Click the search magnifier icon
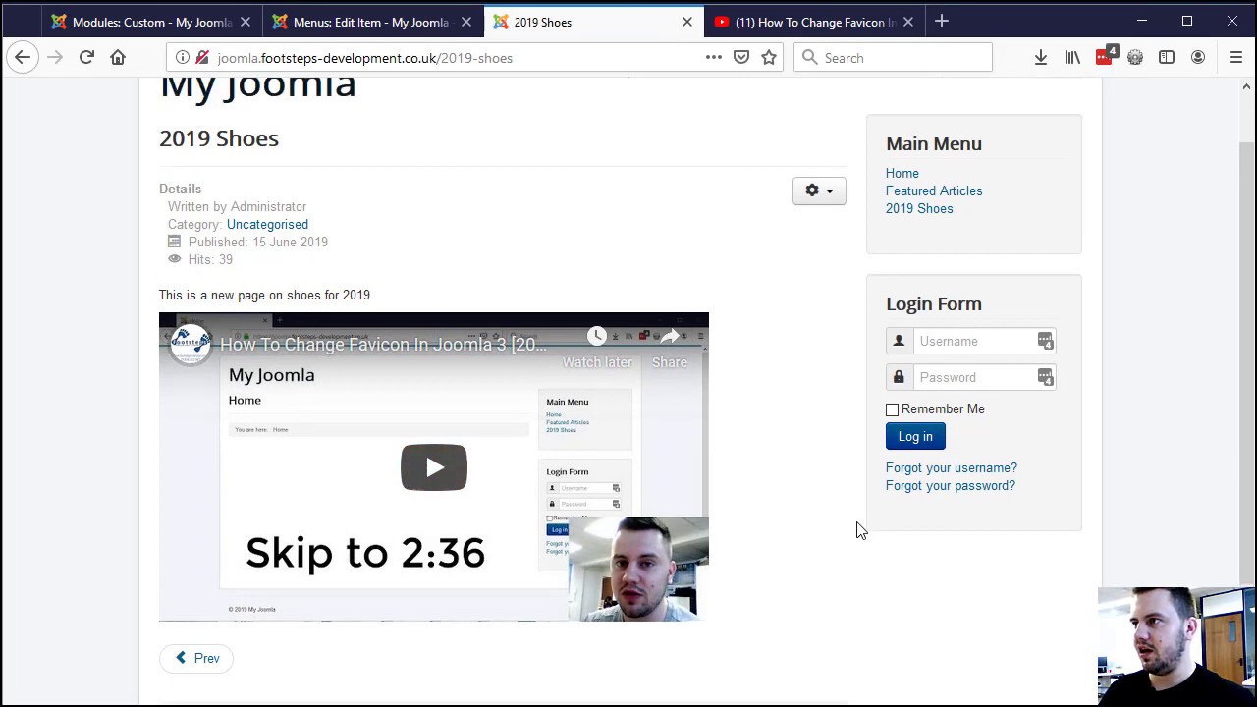 tap(810, 58)
